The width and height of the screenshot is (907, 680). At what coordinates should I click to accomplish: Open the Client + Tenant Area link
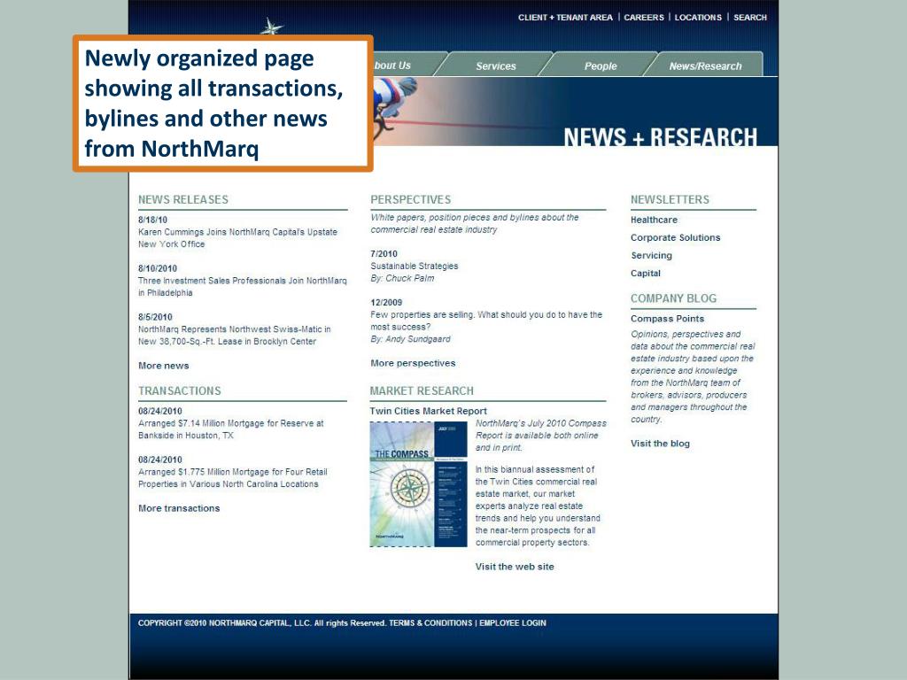coord(565,18)
